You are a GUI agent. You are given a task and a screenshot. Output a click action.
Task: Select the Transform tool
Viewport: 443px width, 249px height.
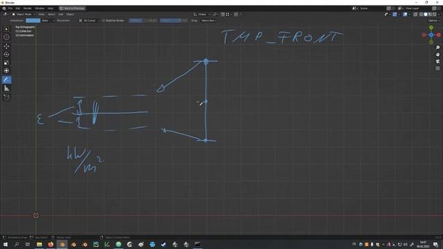6,71
